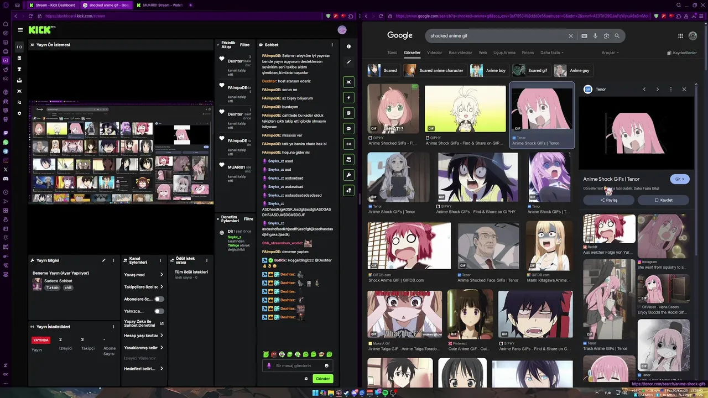The width and height of the screenshot is (708, 398).
Task: Open emoji picker in chat message box
Action: [326, 365]
